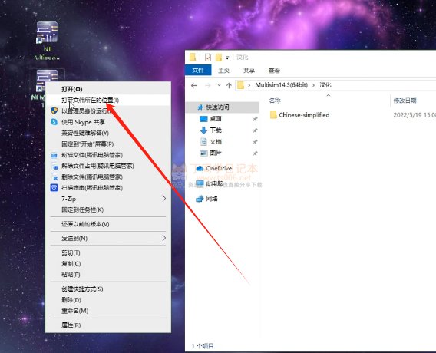Expand the 7-Zip submenu arrow
The image size is (436, 353).
pos(163,199)
